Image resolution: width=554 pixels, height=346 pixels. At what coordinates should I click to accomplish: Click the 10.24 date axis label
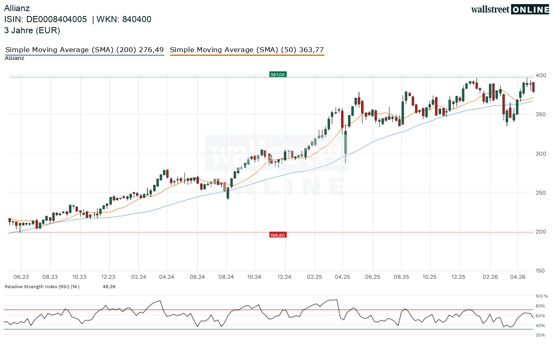click(x=255, y=277)
